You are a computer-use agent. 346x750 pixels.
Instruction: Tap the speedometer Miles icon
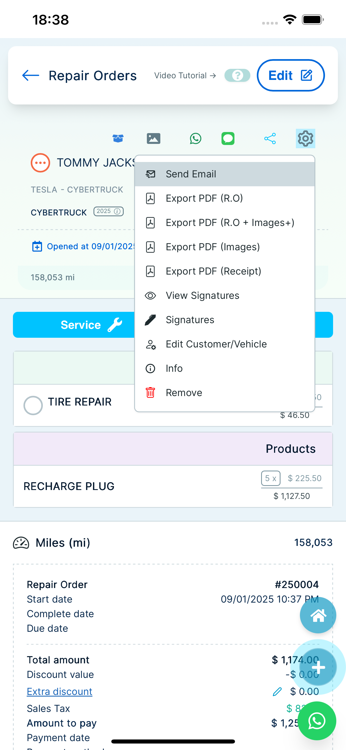coord(21,543)
